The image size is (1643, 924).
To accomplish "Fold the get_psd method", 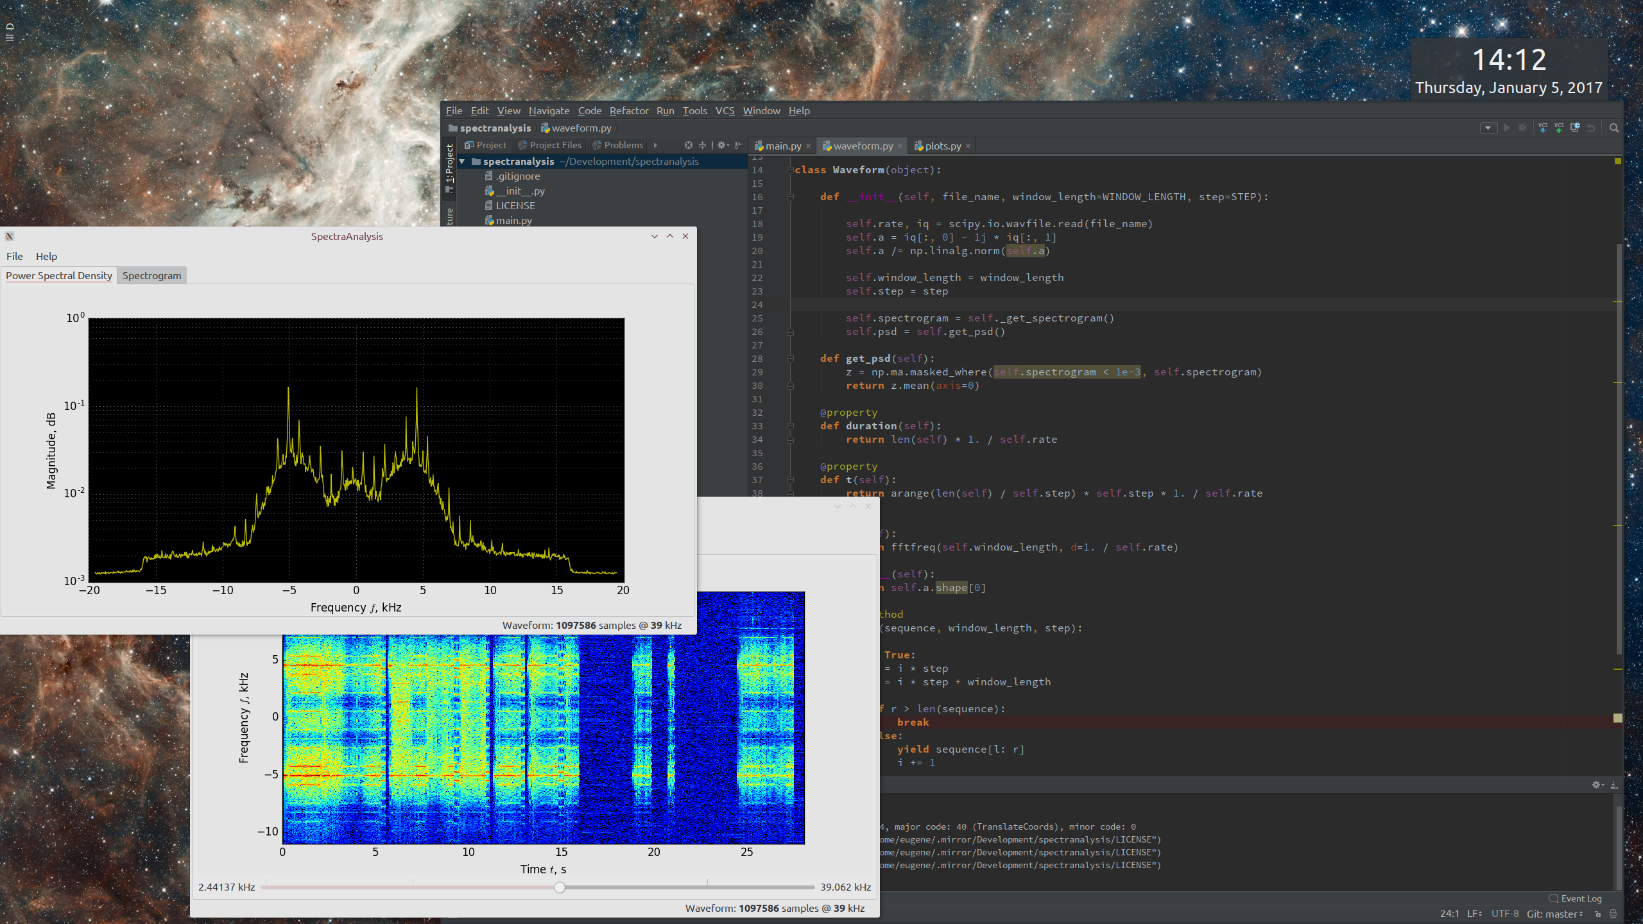I will click(x=790, y=359).
